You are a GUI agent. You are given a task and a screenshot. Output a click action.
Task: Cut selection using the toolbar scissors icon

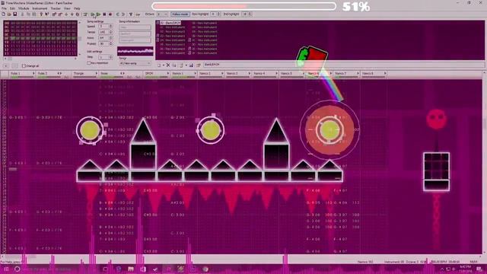(x=22, y=14)
